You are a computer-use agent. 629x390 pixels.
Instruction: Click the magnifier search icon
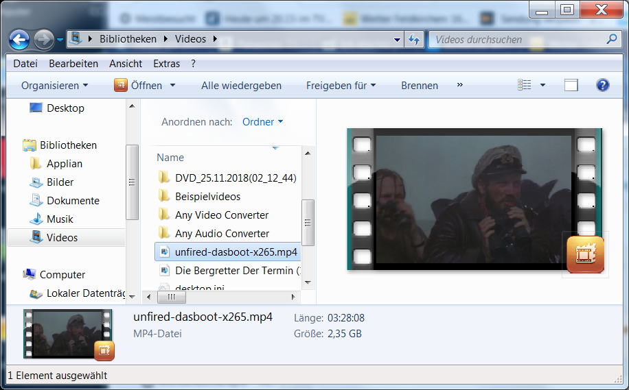pyautogui.click(x=611, y=39)
